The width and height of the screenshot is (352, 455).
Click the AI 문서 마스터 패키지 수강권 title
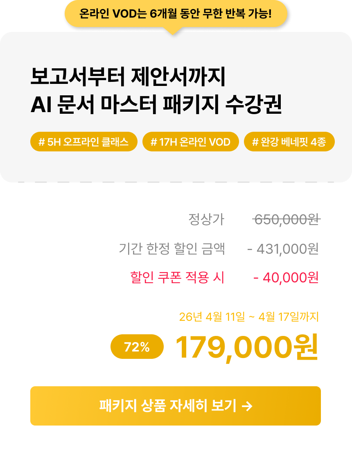click(x=156, y=105)
